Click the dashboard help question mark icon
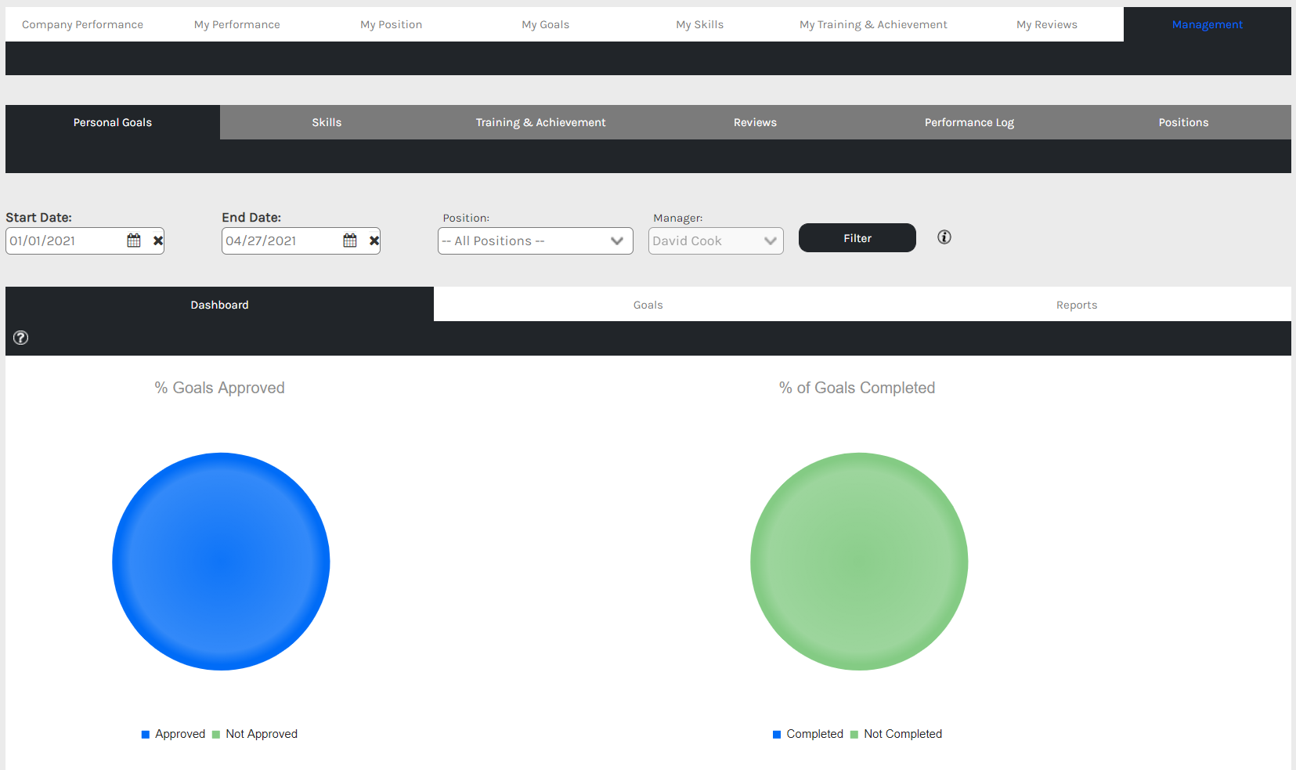 (21, 338)
